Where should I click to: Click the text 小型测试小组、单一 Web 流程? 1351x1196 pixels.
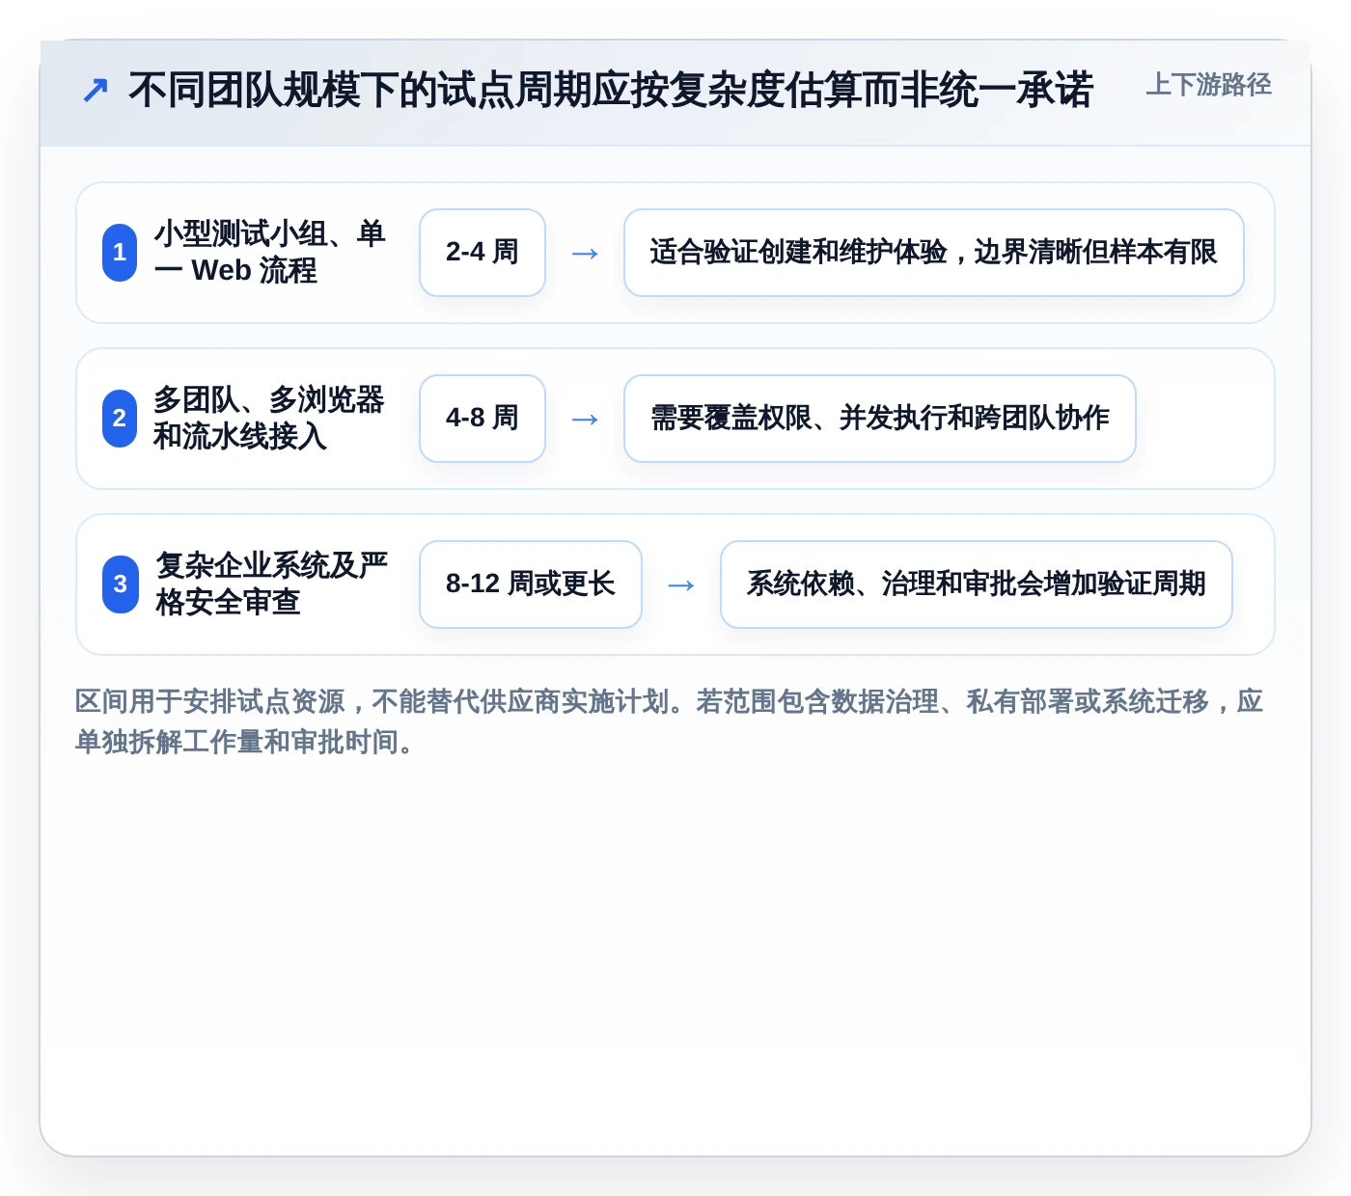[269, 252]
